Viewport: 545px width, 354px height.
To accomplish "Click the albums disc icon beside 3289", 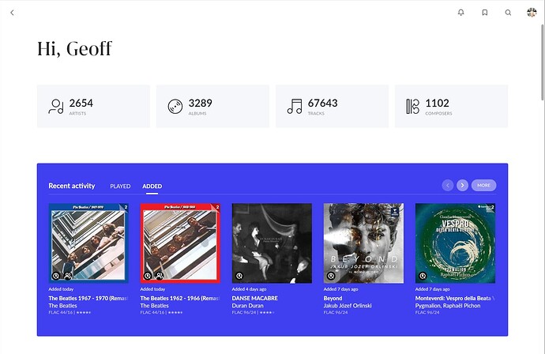I will (175, 107).
